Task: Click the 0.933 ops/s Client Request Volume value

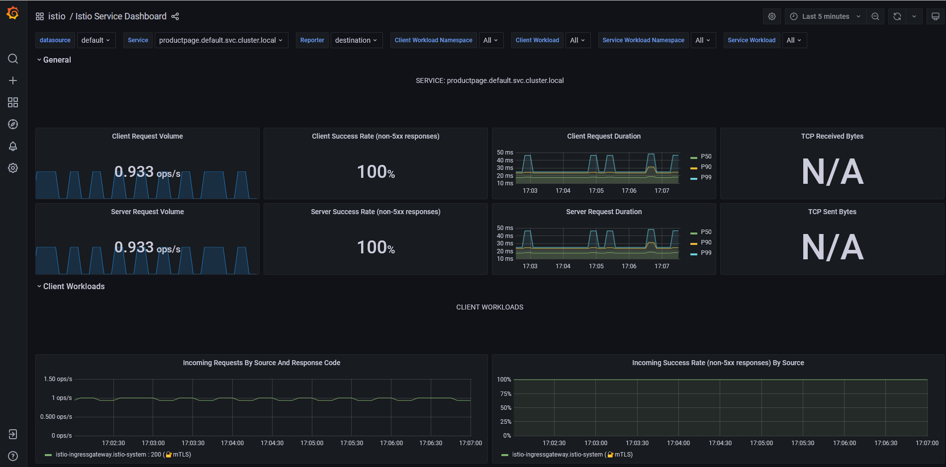Action: [x=147, y=172]
